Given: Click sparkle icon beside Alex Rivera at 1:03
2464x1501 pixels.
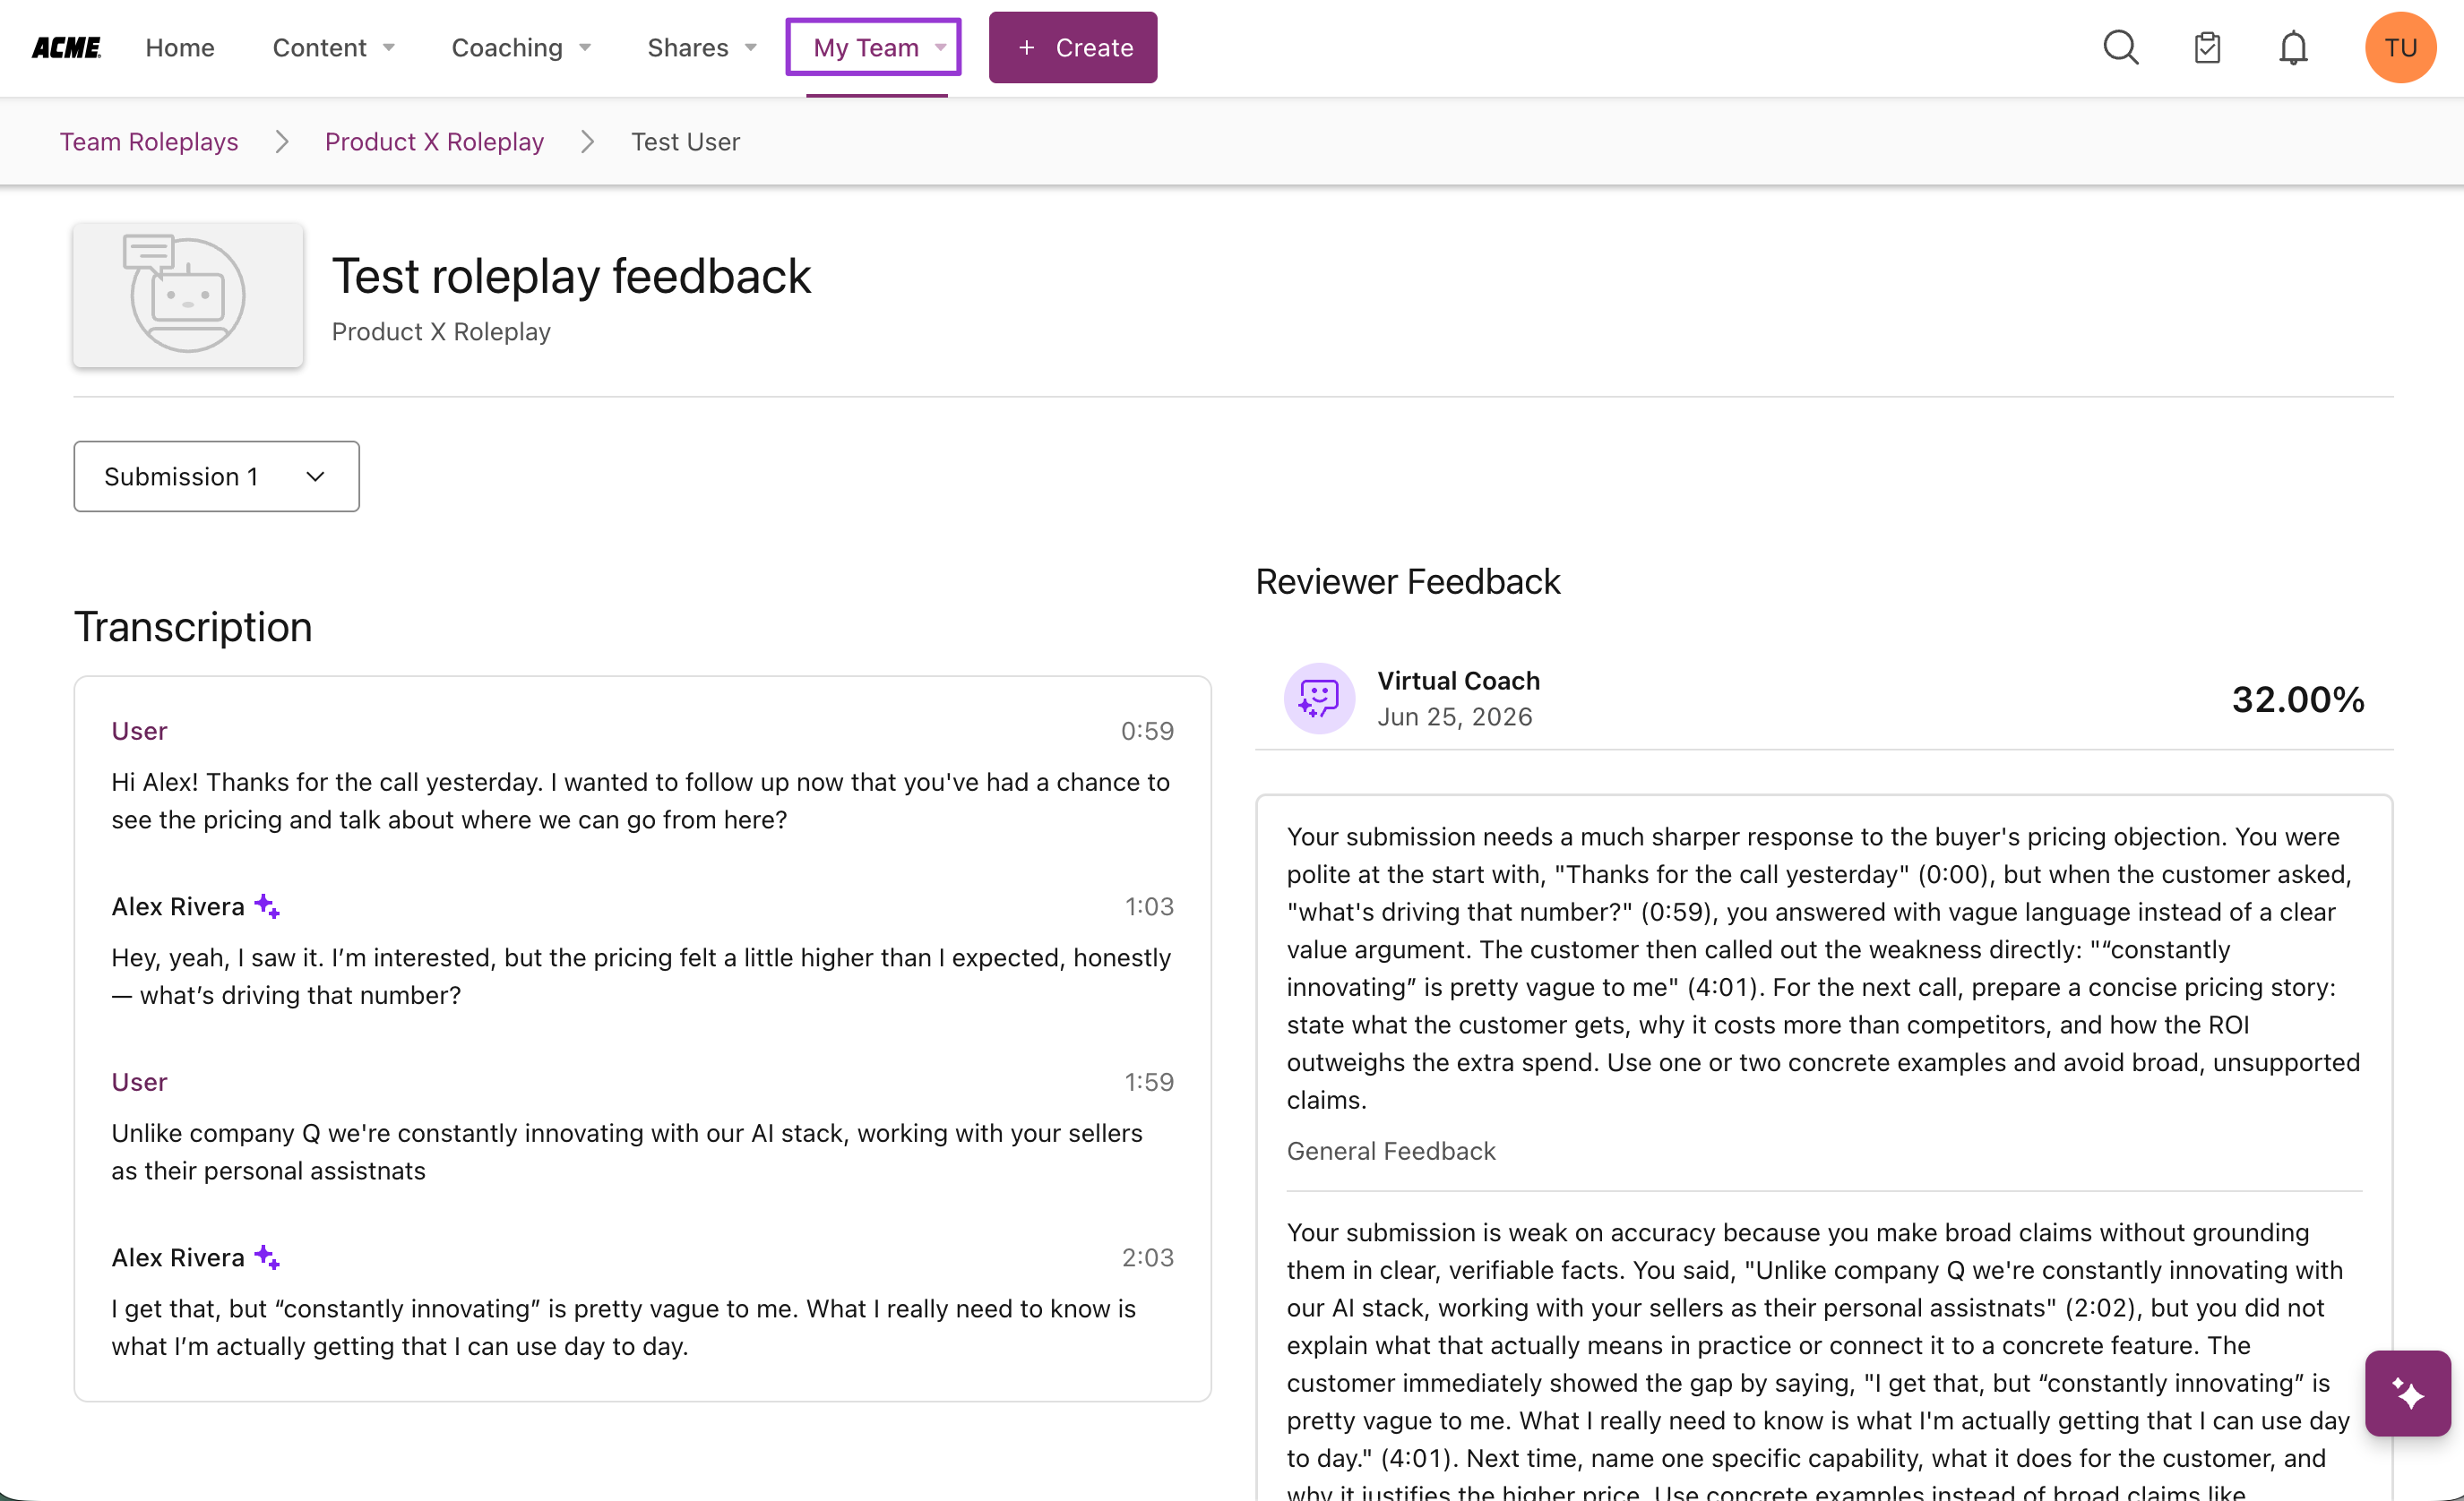Looking at the screenshot, I should pyautogui.click(x=267, y=906).
